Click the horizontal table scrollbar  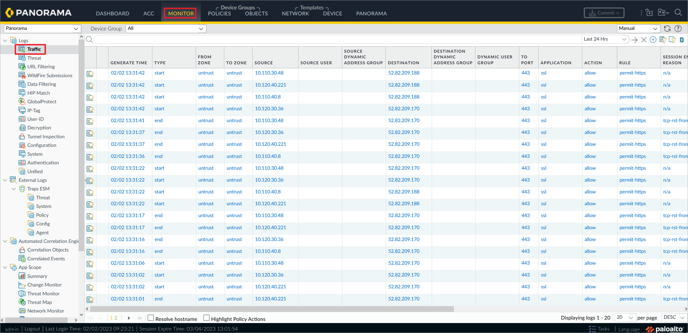pos(272,309)
